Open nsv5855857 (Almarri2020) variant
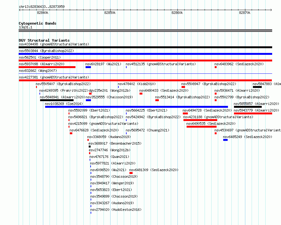 click(x=256, y=104)
